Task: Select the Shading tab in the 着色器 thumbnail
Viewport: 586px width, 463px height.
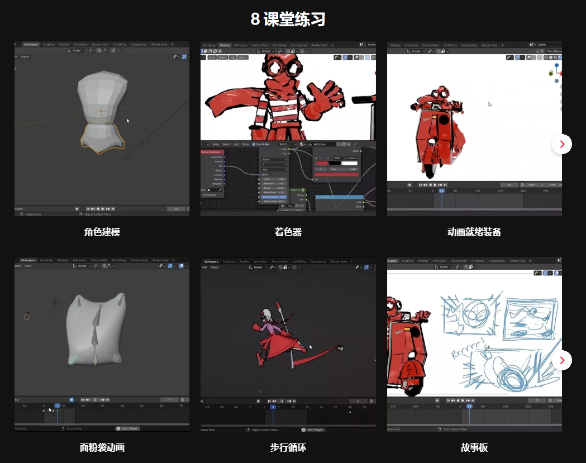Action: tap(225, 45)
